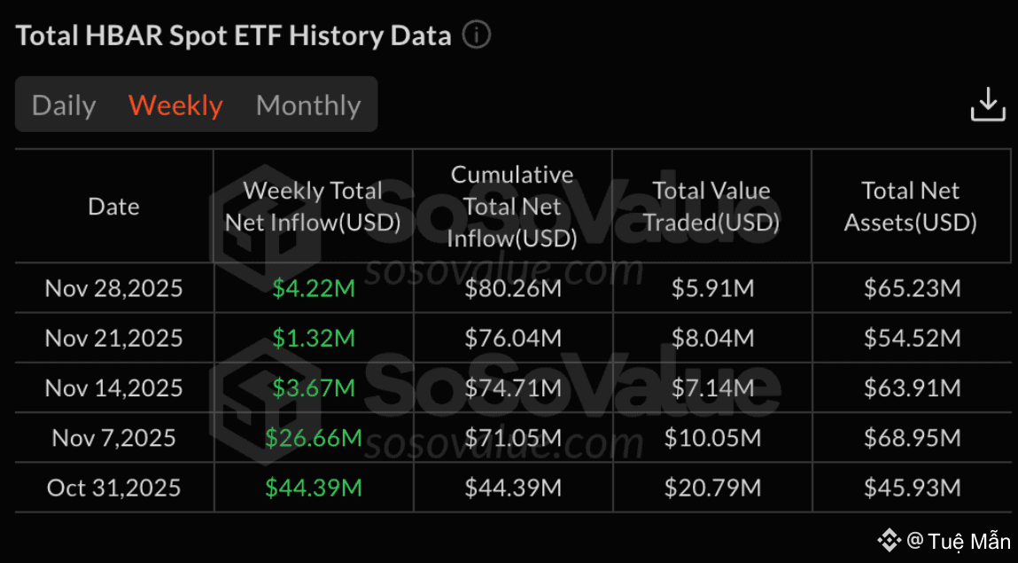This screenshot has height=563, width=1018.
Task: Click the info icon beside the title
Action: point(477,36)
